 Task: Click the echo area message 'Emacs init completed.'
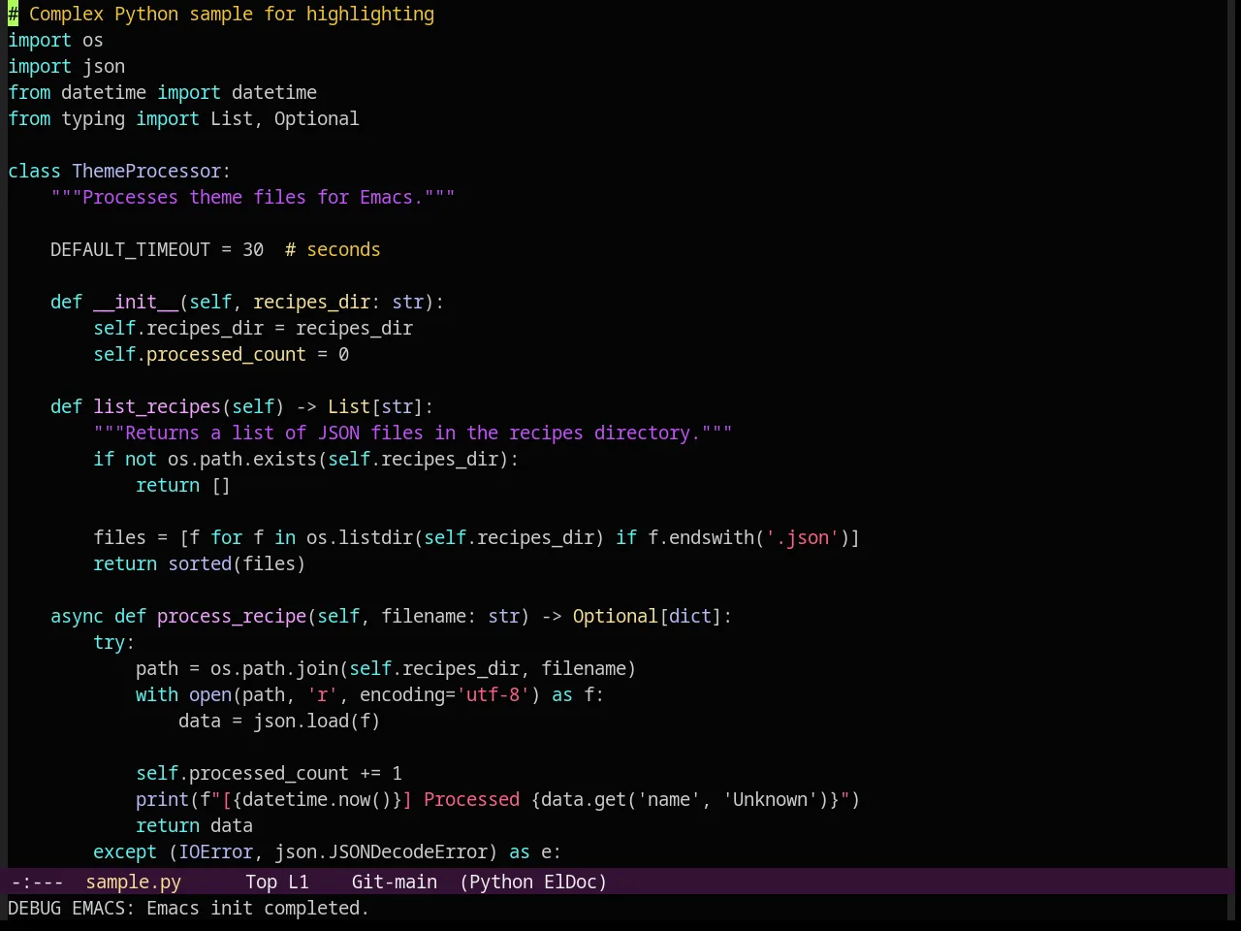tap(258, 908)
